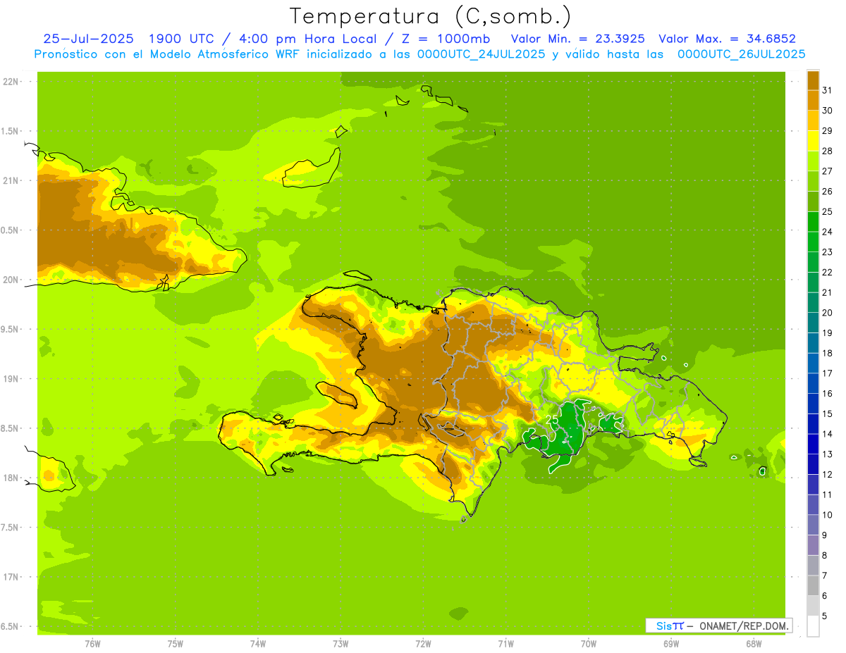The height and width of the screenshot is (653, 846).
Task: Click legend value '18' on the colorbar
Action: point(828,353)
